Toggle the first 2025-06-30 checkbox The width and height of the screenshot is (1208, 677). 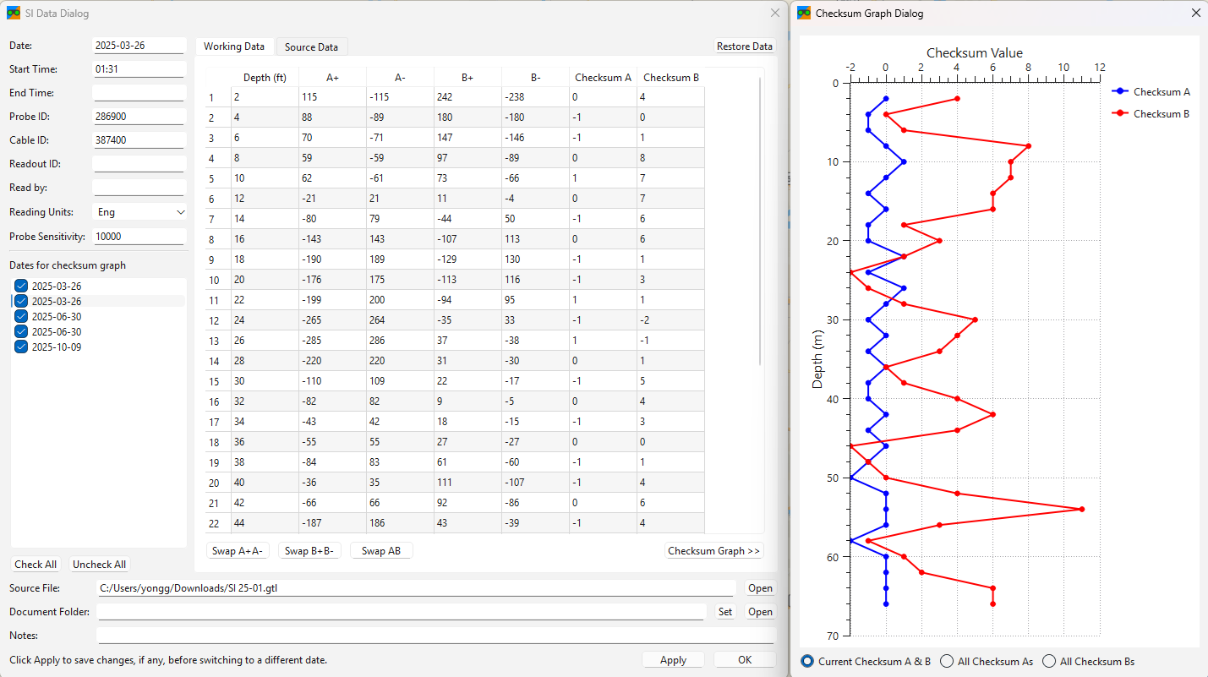click(21, 317)
